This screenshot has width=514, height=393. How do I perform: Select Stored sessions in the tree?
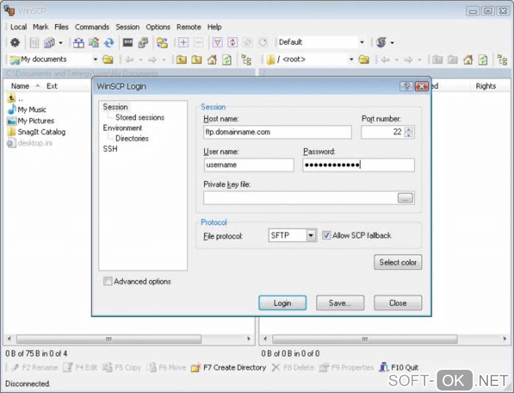coord(140,117)
